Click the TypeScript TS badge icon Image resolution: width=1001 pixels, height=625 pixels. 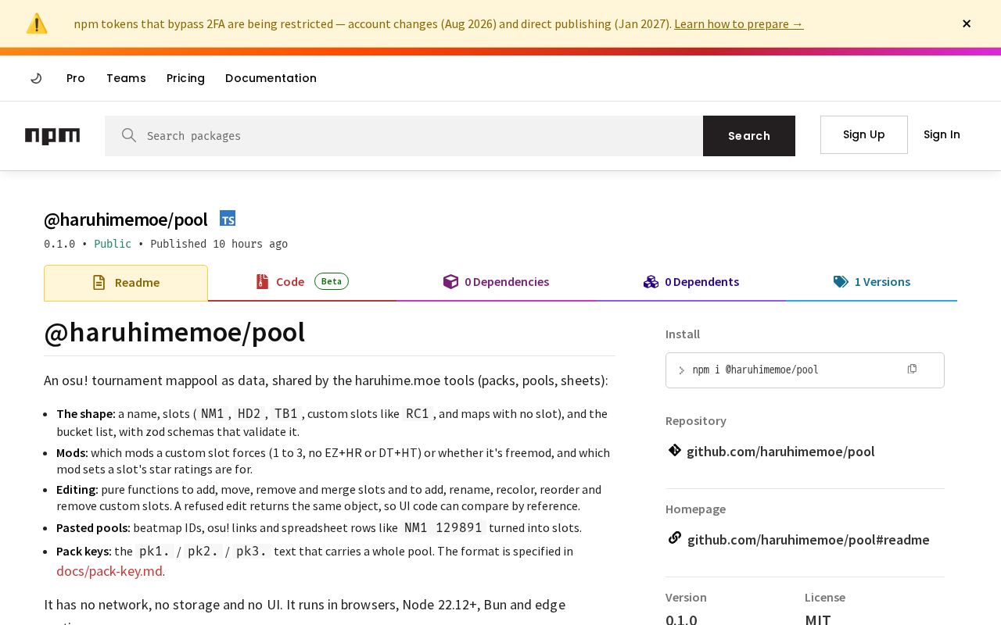pyautogui.click(x=228, y=219)
